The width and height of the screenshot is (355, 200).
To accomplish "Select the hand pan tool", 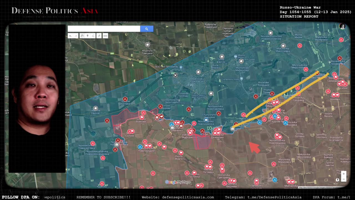I will tap(82, 36).
